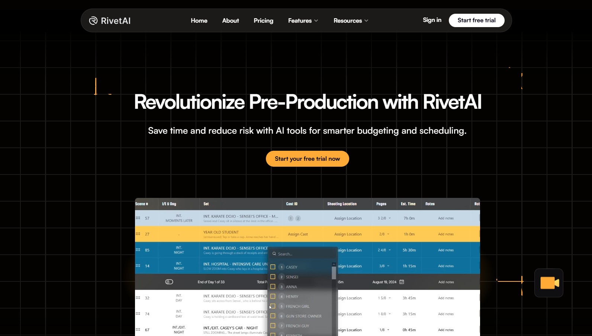Click the lock icon on End of Day row

pyautogui.click(x=169, y=282)
